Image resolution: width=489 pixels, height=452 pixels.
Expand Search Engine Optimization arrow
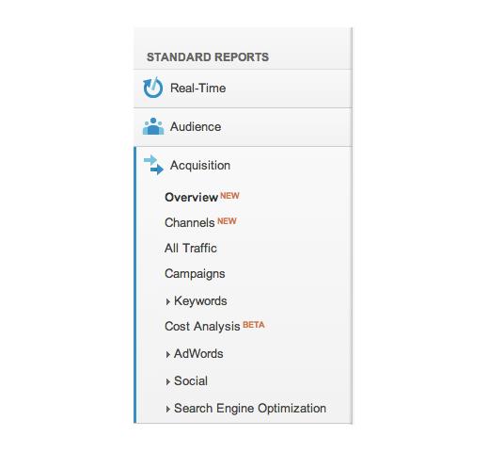pyautogui.click(x=168, y=409)
